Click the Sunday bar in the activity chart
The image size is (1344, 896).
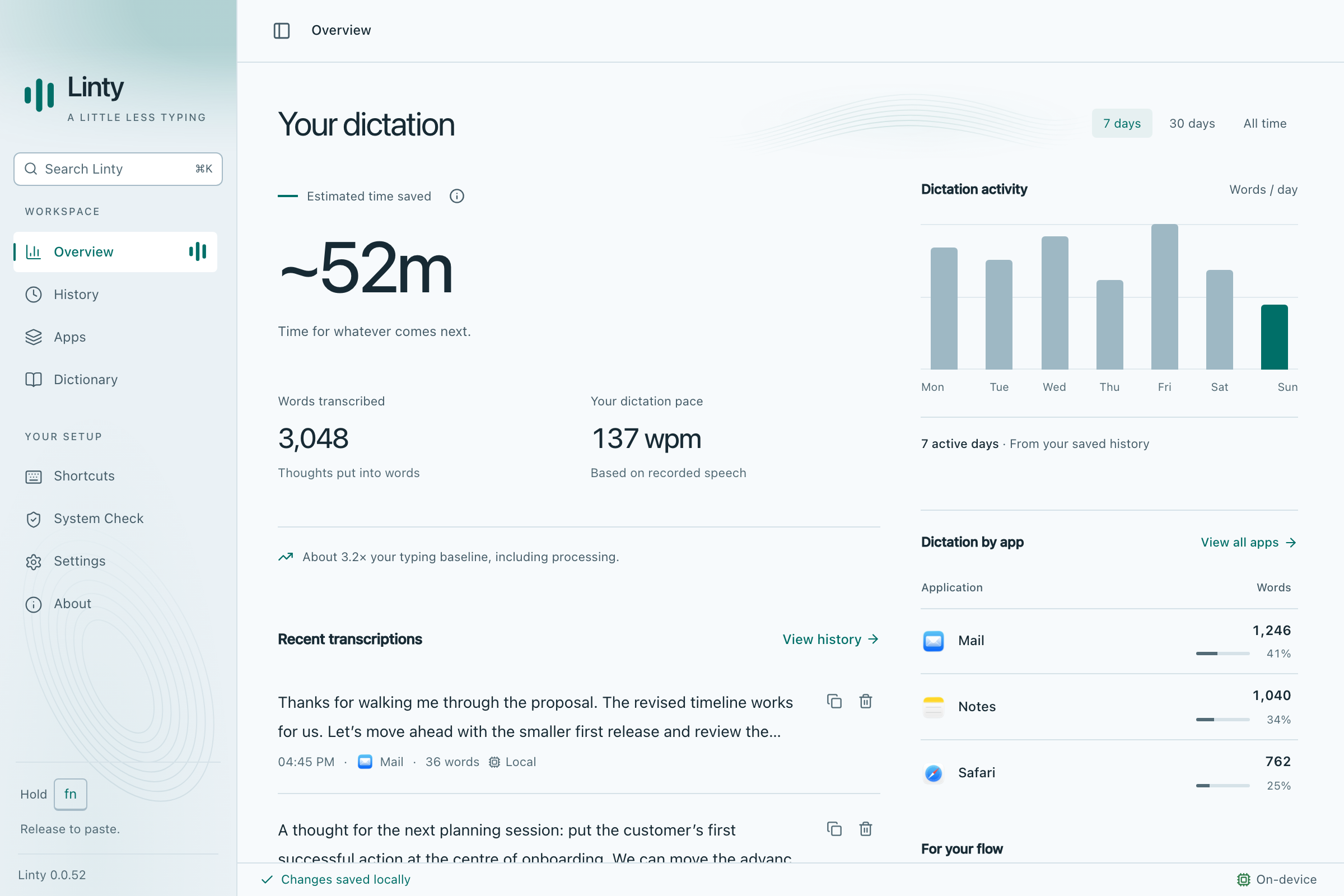tap(1273, 337)
